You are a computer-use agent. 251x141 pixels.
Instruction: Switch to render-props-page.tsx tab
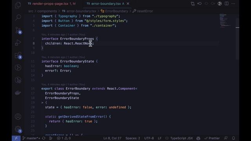(52, 4)
